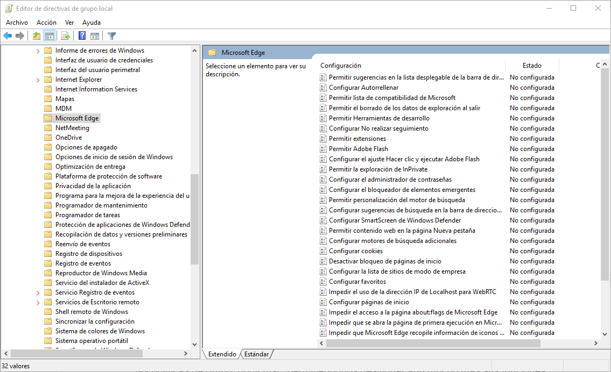Click the folder icon next to Registro de eventos
The image size is (611, 372).
[48, 263]
